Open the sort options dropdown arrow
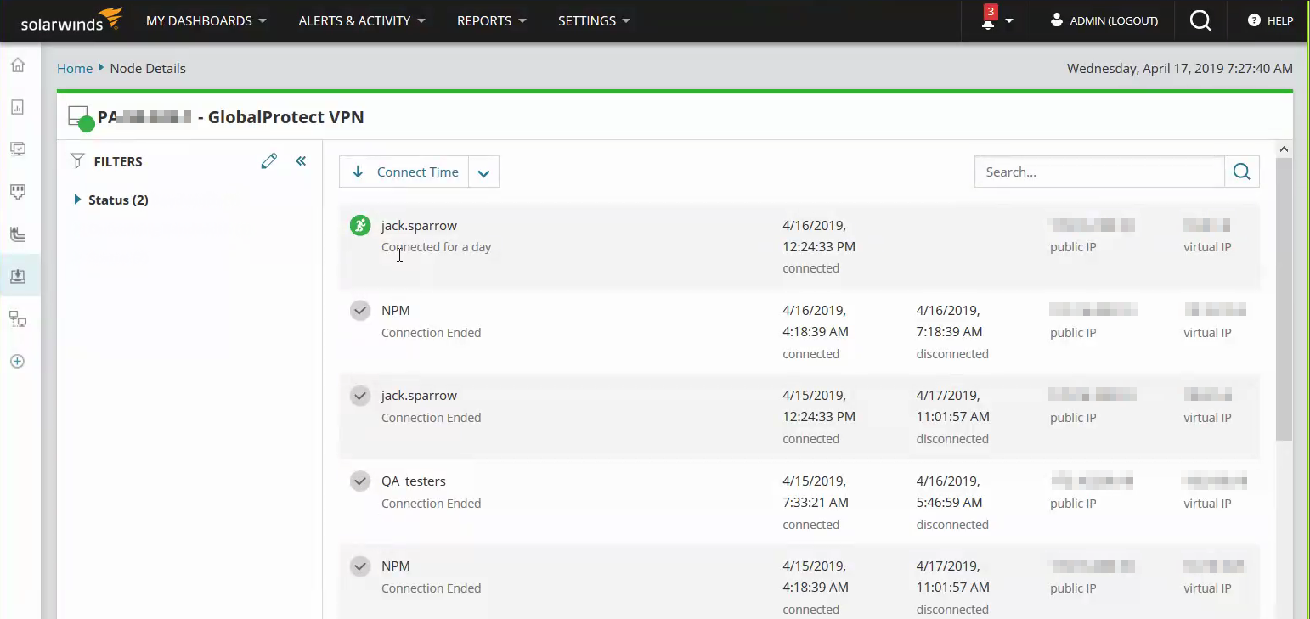Viewport: 1310px width, 619px height. tap(483, 172)
